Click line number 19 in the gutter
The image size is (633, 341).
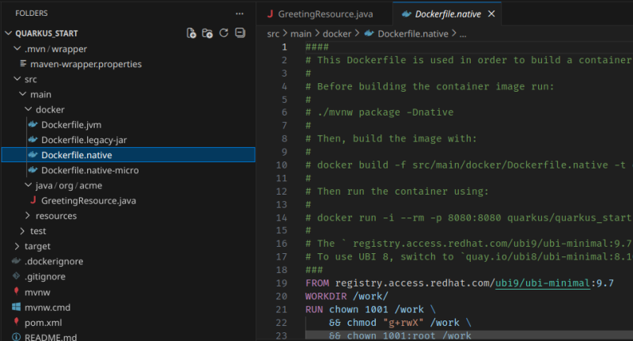[283, 282]
